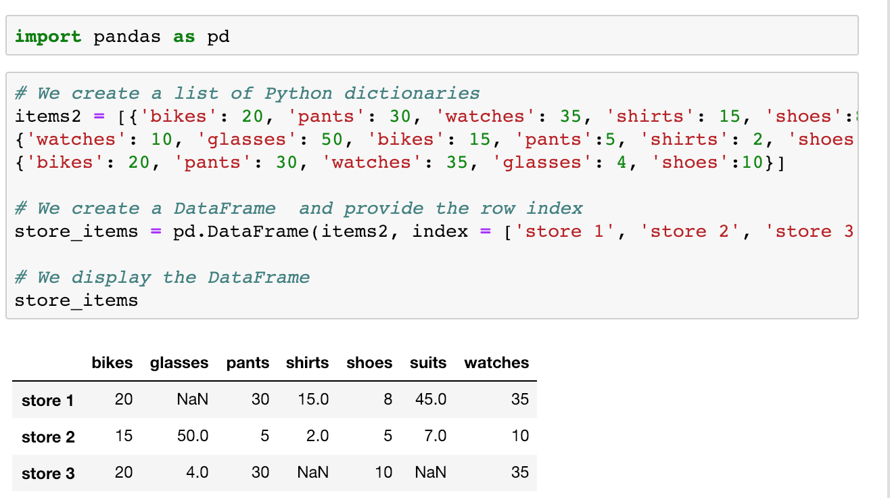Screen dimensions: 890x498
Task: Select the 'glasses' column header
Action: coord(179,363)
